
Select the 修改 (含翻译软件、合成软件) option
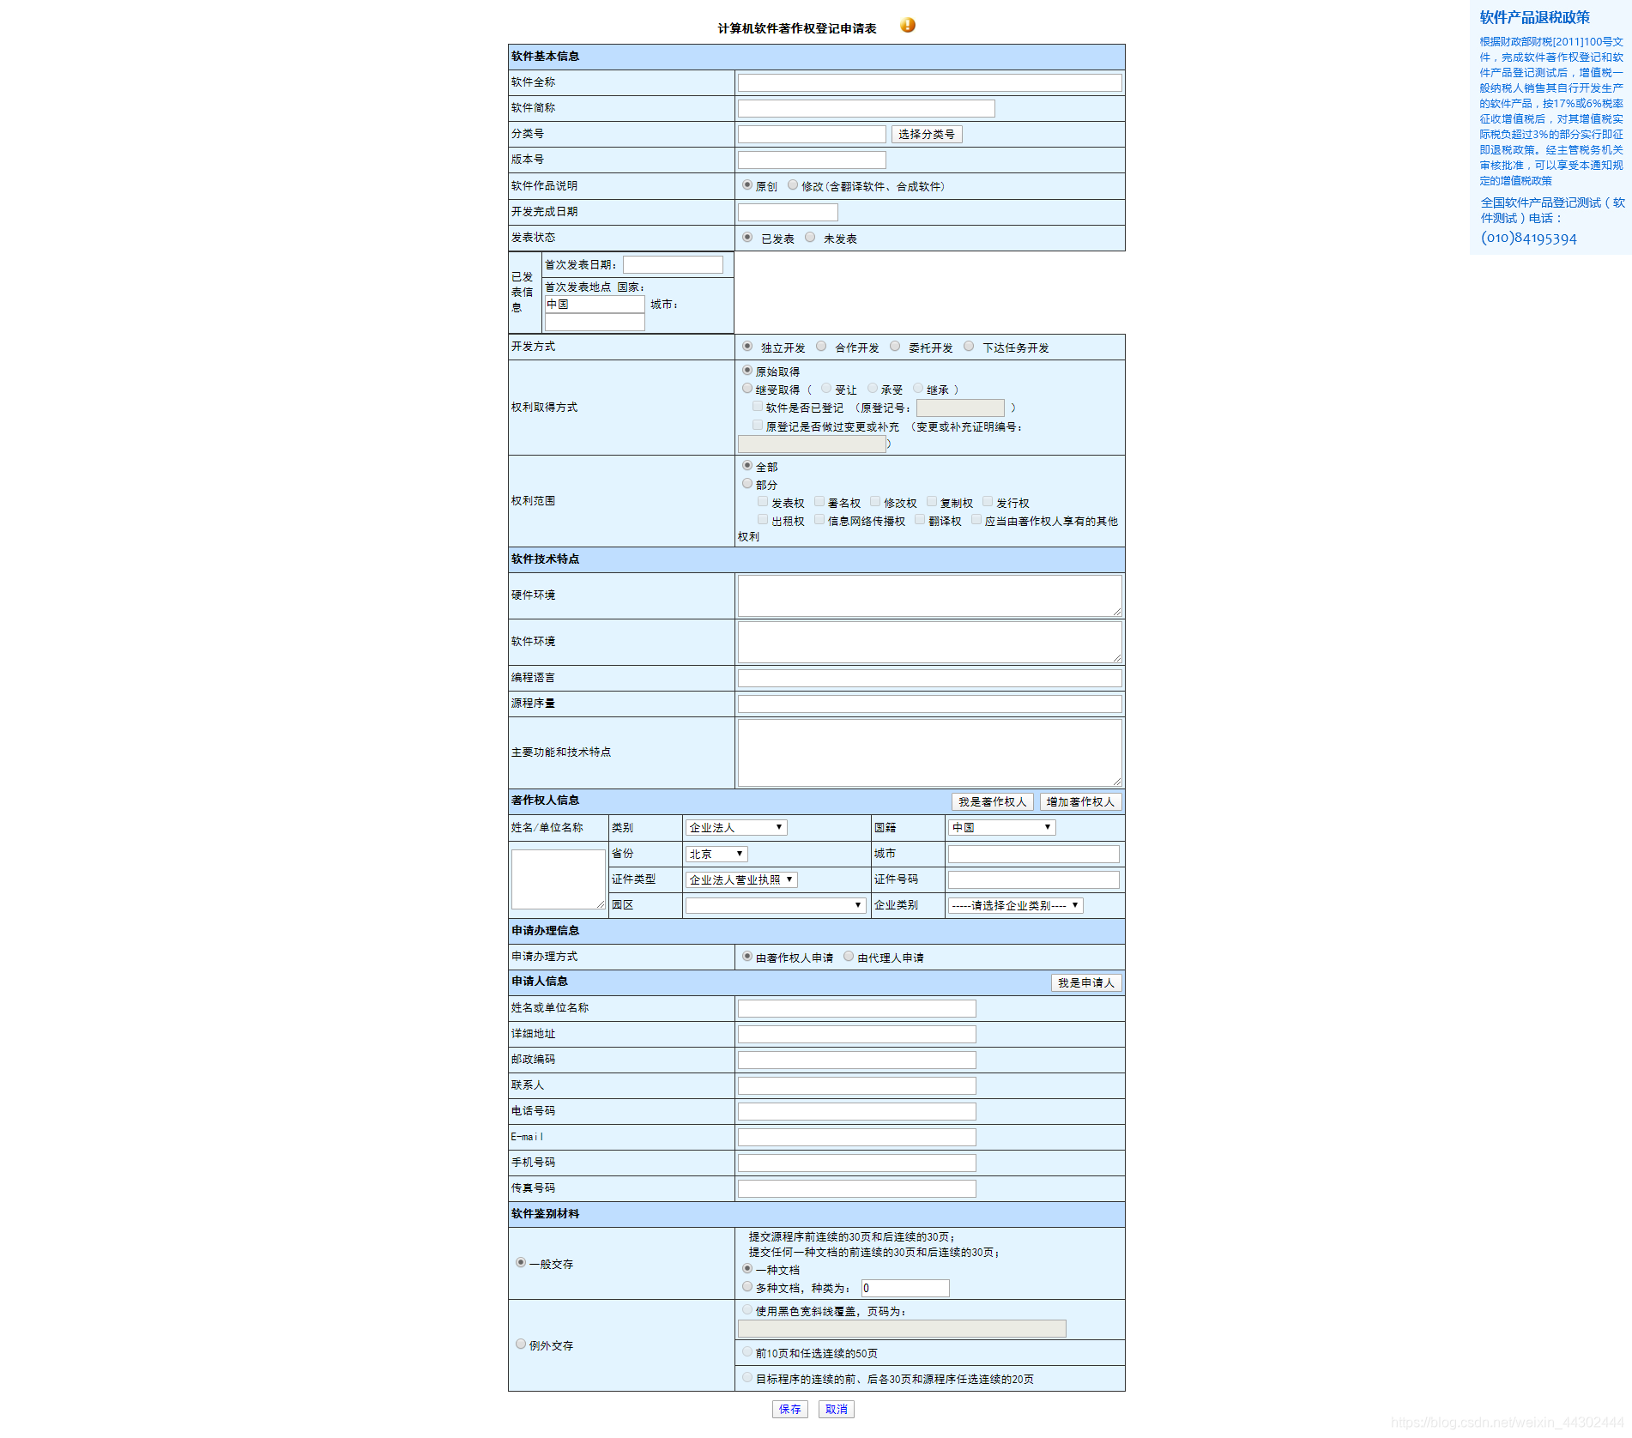pyautogui.click(x=793, y=185)
